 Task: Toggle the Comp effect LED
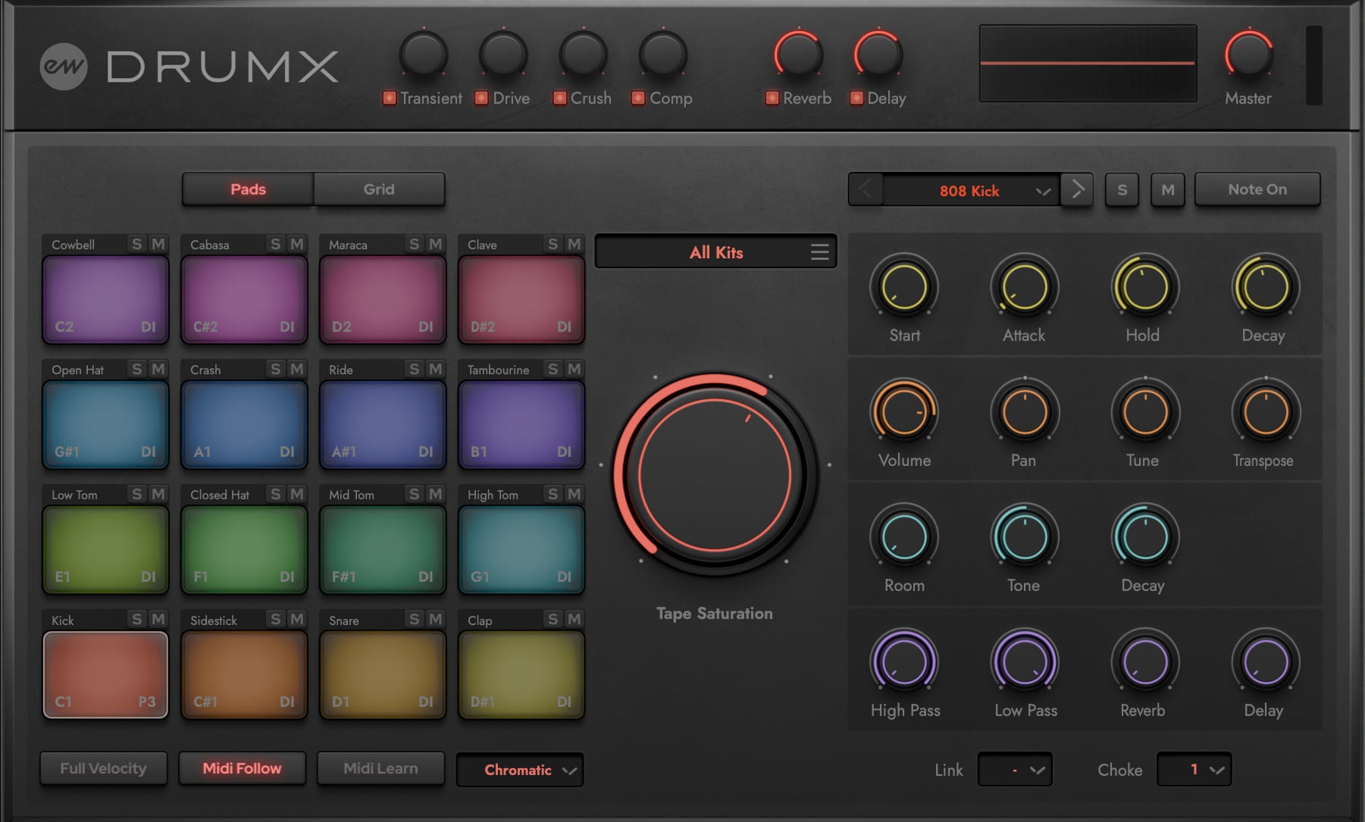[x=638, y=98]
